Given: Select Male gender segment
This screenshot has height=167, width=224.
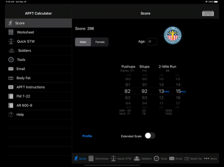Looking at the screenshot, I should coord(83,42).
